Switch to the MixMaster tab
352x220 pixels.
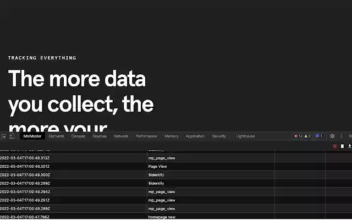[32, 136]
